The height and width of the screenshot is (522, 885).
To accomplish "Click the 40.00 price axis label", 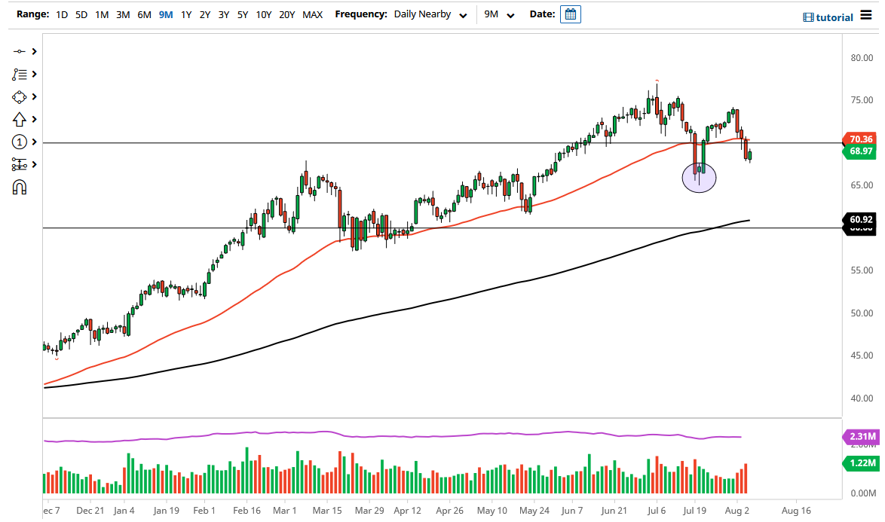I will (862, 398).
